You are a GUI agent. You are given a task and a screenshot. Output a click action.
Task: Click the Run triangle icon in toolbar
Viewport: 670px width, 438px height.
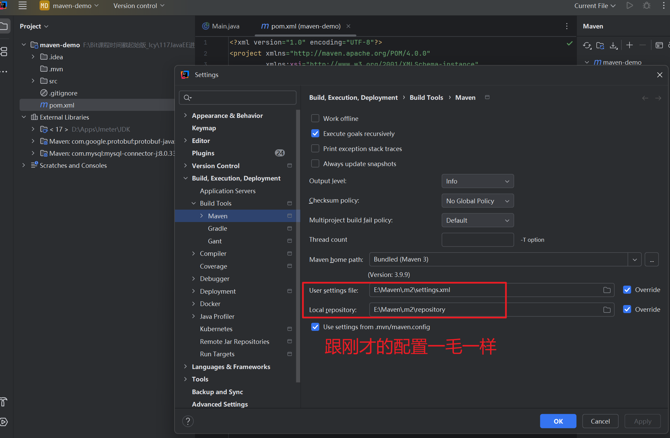pyautogui.click(x=630, y=6)
